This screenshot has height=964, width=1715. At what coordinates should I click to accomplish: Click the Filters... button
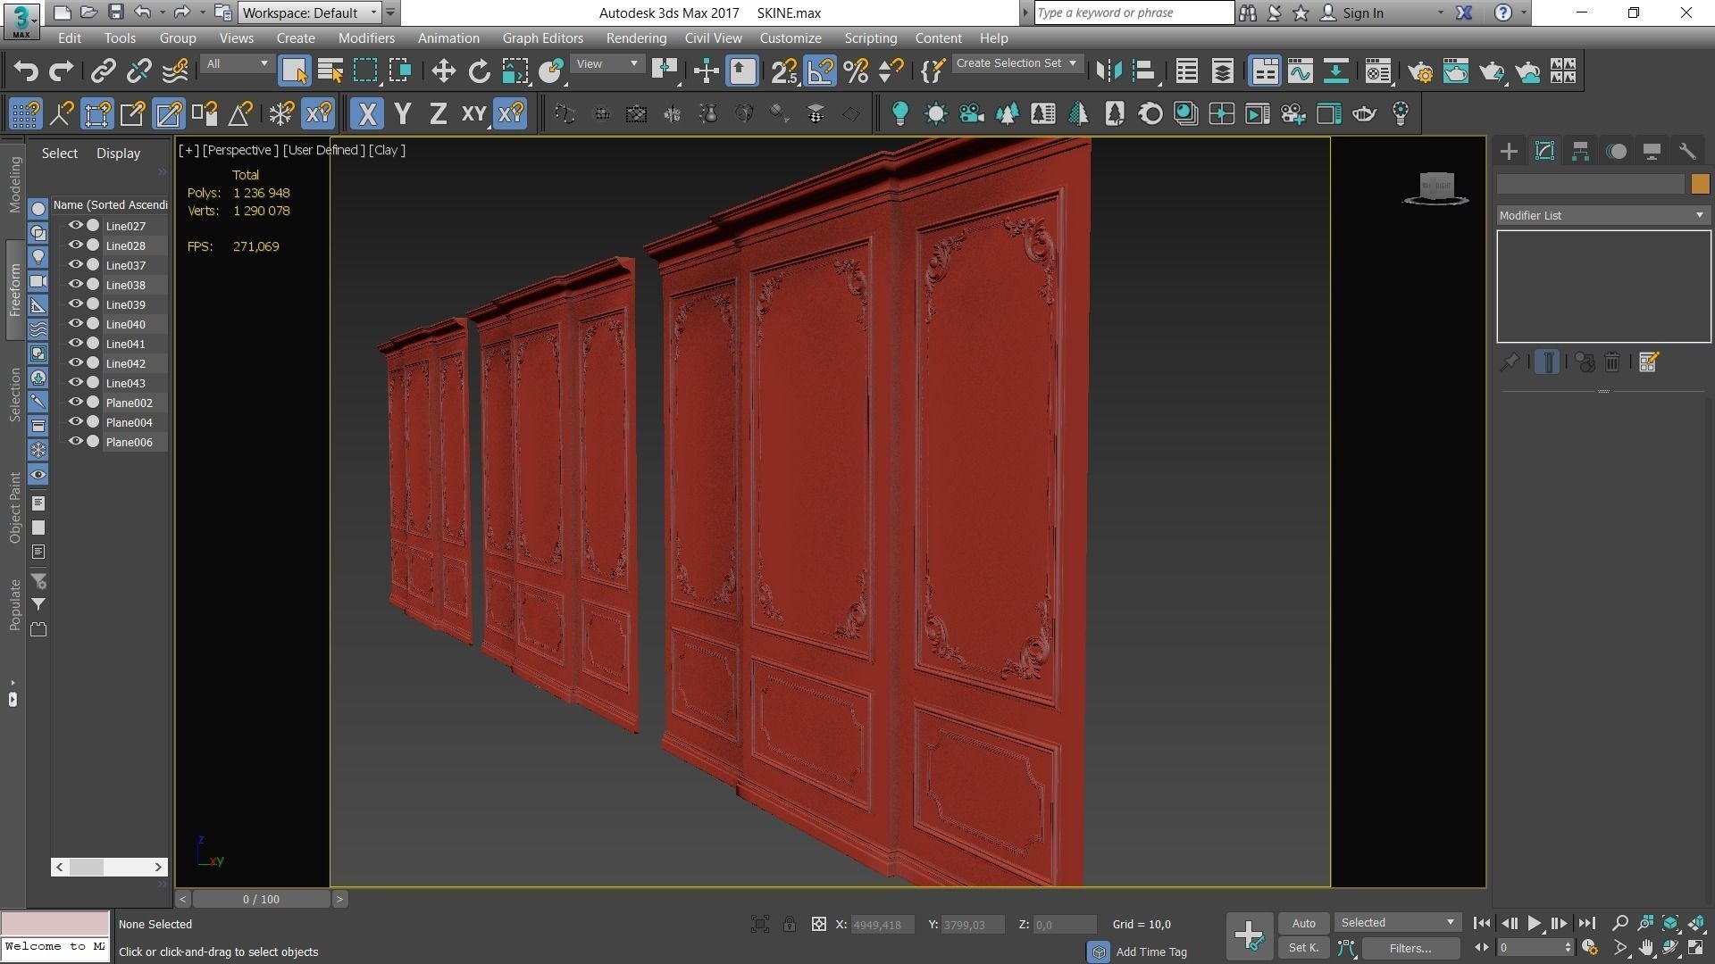[x=1410, y=948]
